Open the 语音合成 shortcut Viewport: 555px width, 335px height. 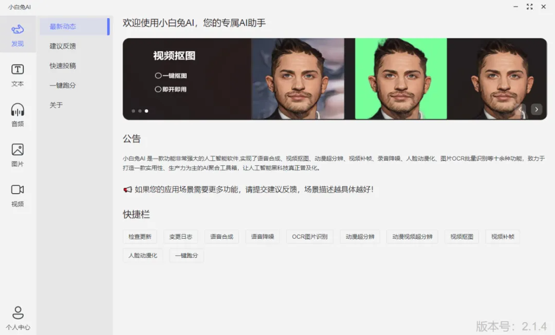[x=221, y=237]
